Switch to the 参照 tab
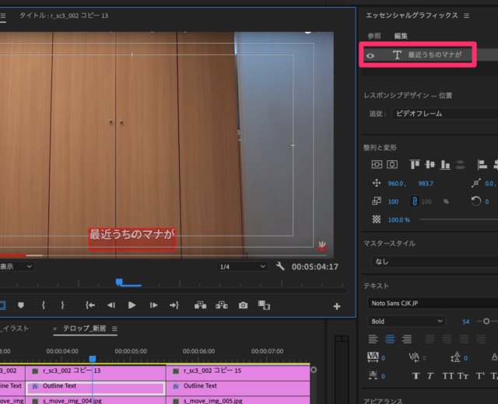 (374, 36)
